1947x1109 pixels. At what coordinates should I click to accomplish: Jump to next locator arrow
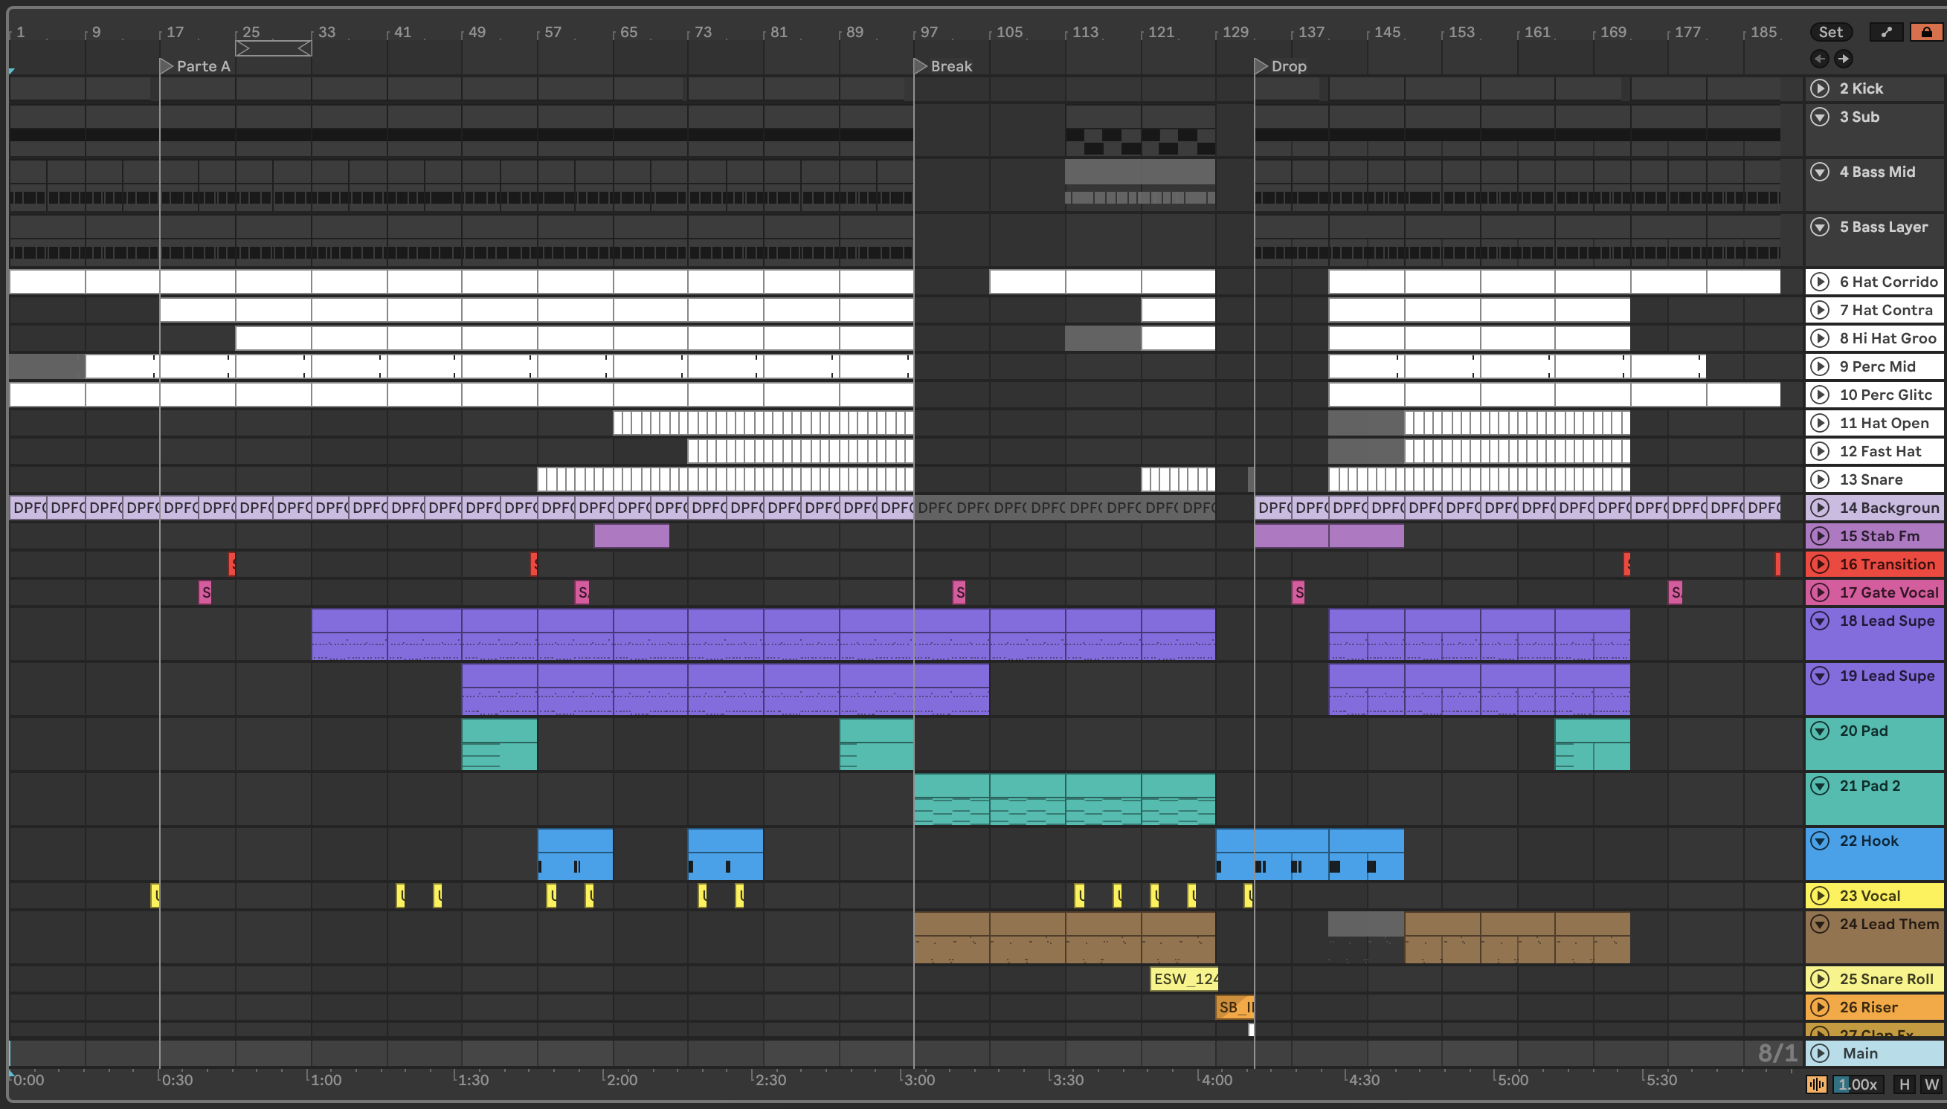pos(1843,59)
